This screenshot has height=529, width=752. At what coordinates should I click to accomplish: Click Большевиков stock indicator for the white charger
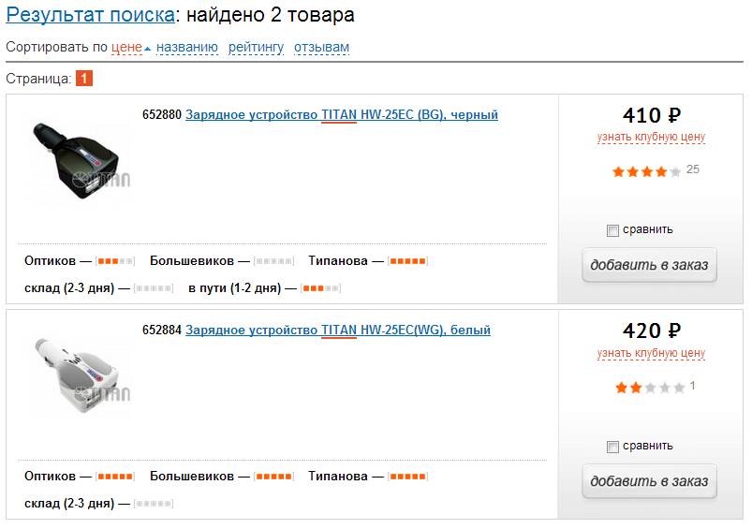[274, 477]
